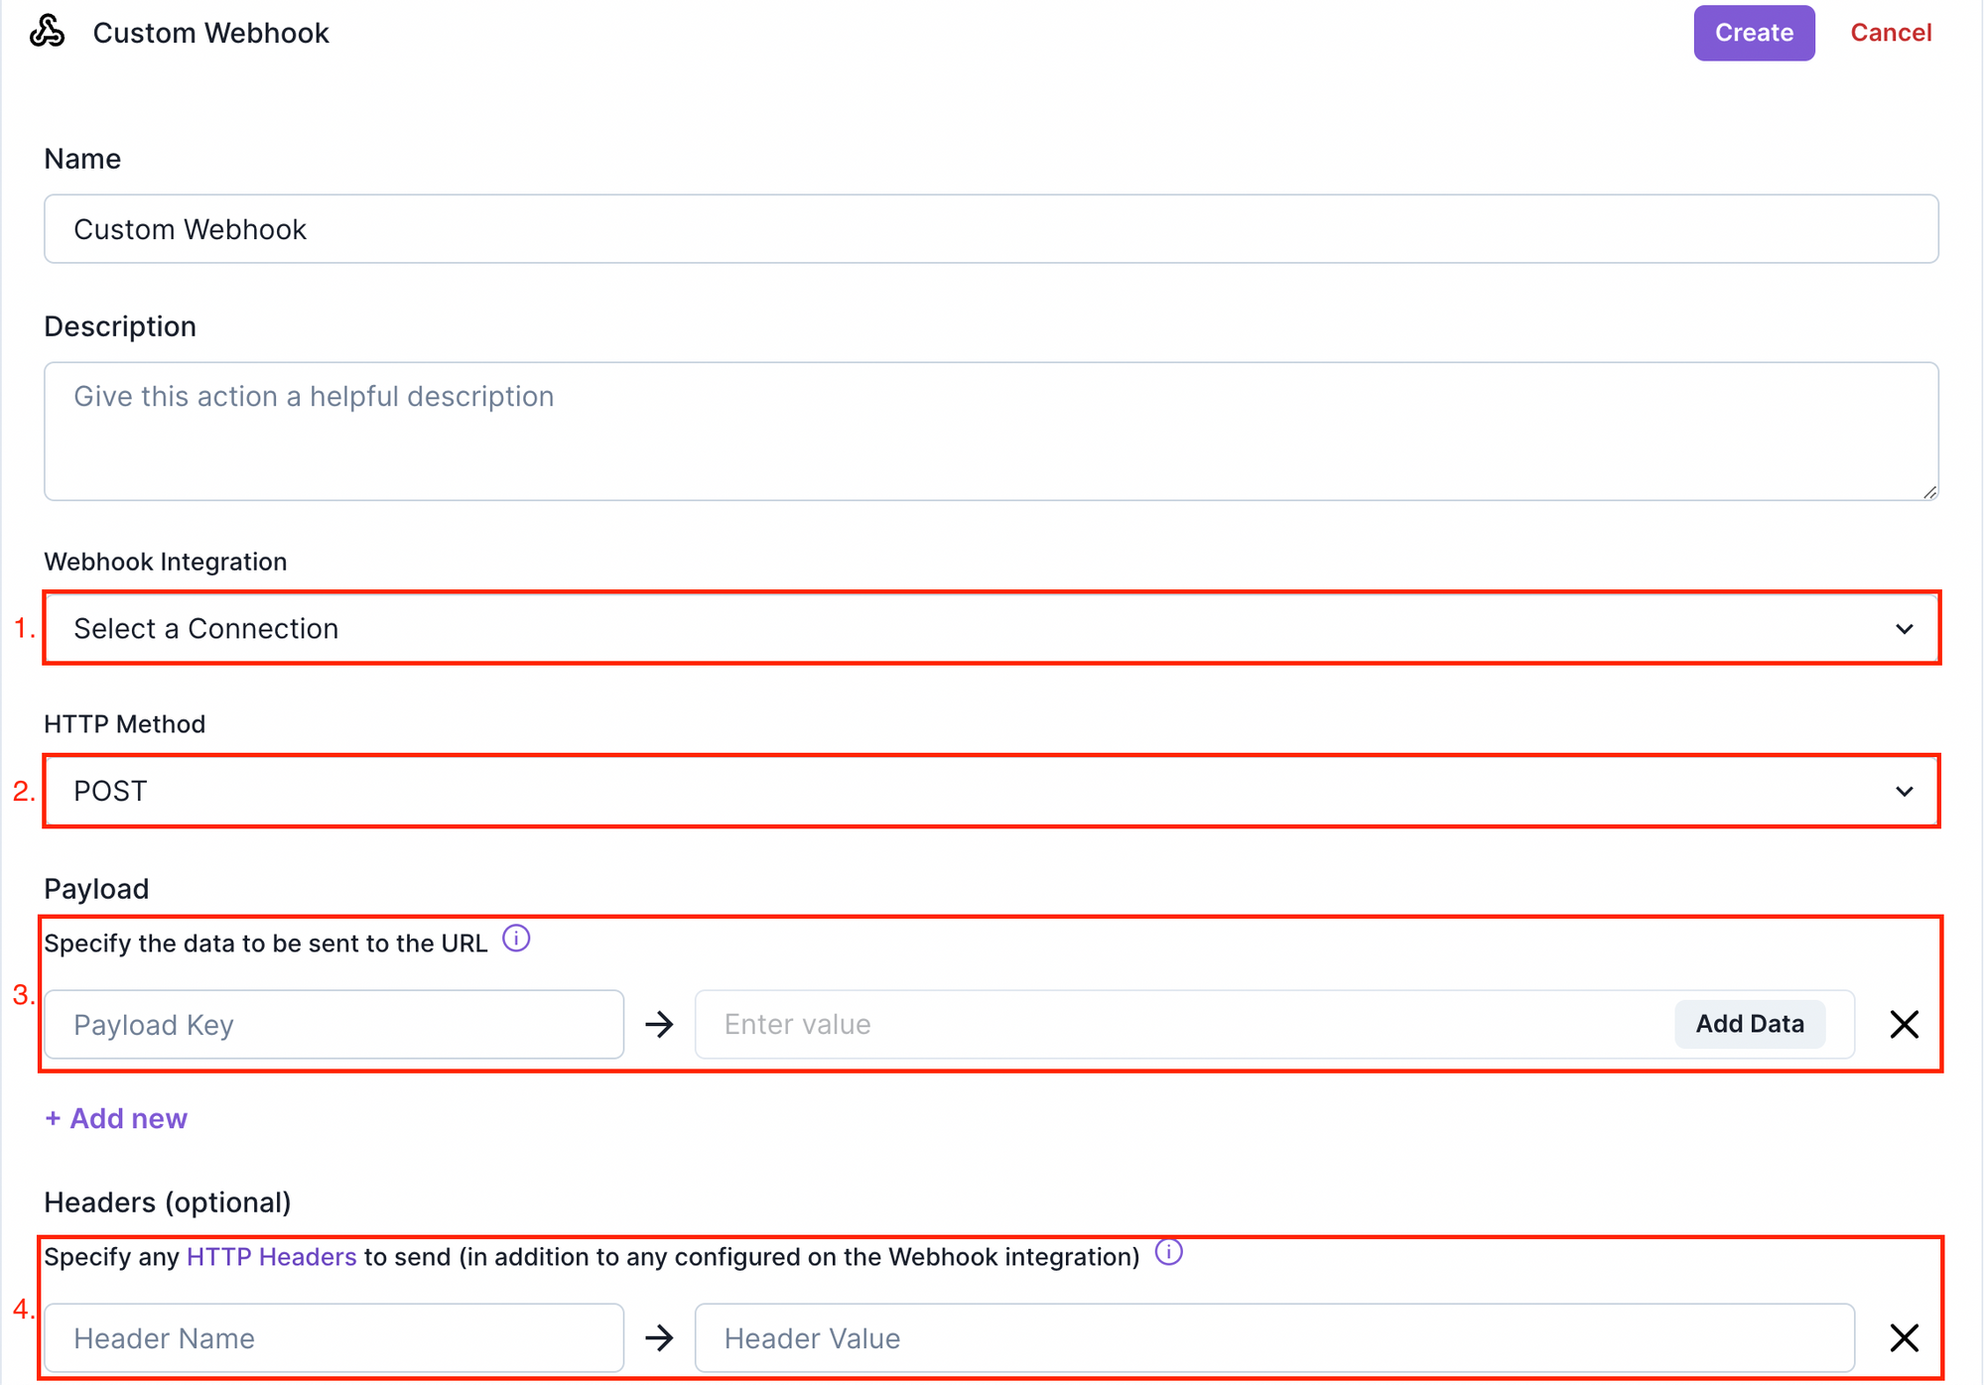Click the Header Value input
This screenshot has width=1985, height=1385.
coord(1273,1337)
